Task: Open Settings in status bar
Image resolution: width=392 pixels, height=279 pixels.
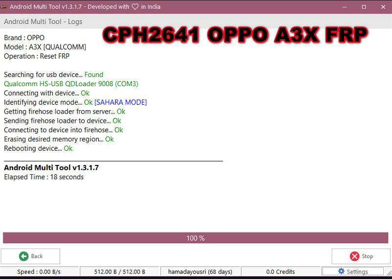Action: 353,272
